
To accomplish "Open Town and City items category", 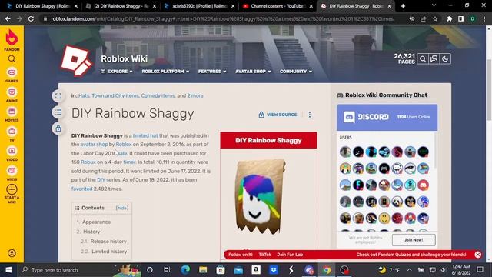I will click(x=115, y=95).
